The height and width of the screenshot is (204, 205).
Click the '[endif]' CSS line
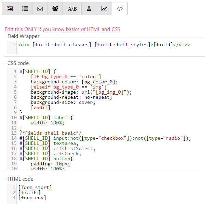[x=41, y=107]
